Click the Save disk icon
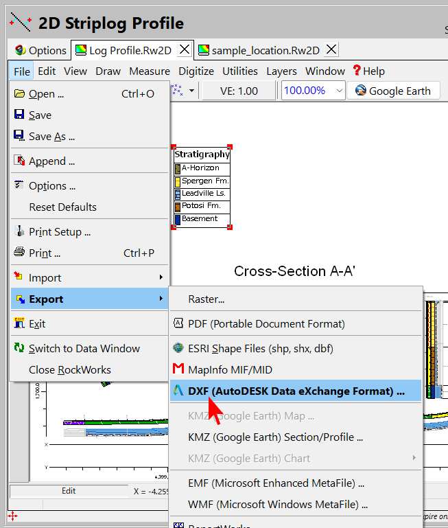The height and width of the screenshot is (528, 448). tap(19, 115)
